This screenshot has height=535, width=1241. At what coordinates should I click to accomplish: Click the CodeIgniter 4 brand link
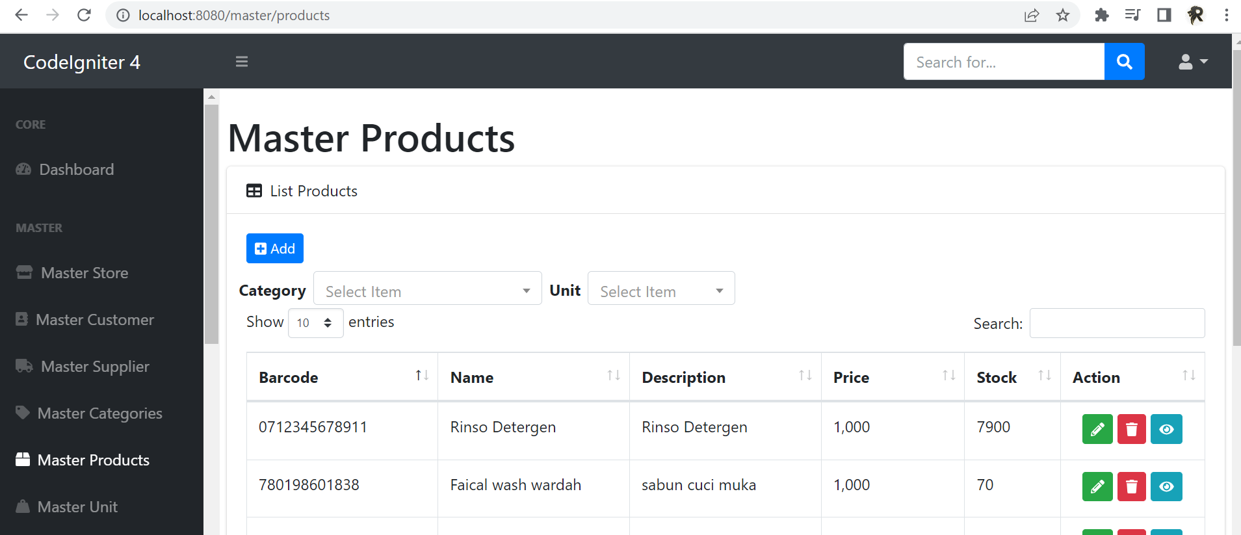82,62
